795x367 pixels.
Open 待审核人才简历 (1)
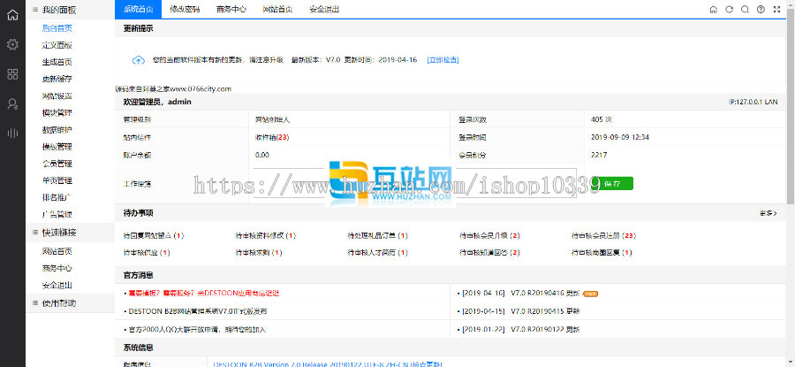pyautogui.click(x=378, y=252)
